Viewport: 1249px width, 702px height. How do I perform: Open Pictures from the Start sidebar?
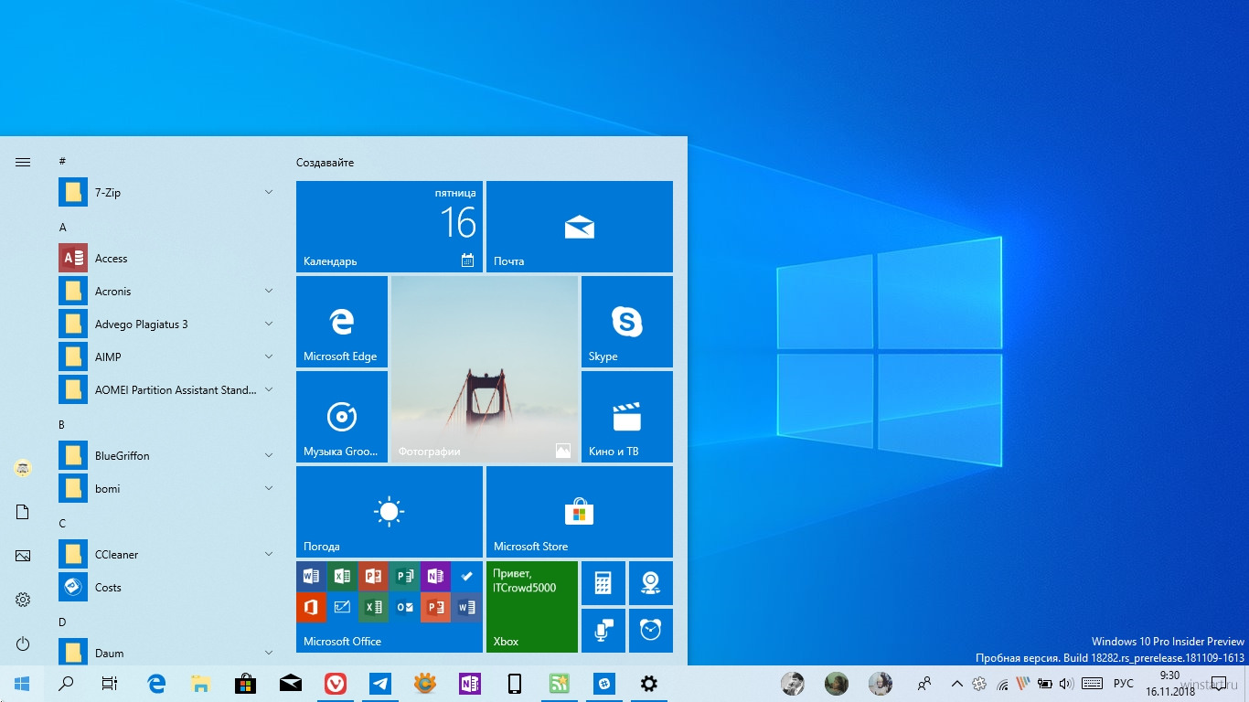pos(23,556)
